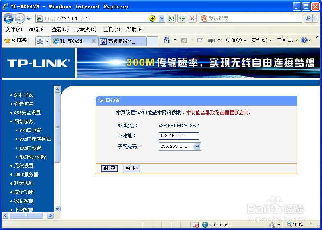This screenshot has width=322, height=230.
Task: Open the address bar history dropdown
Action: point(162,18)
